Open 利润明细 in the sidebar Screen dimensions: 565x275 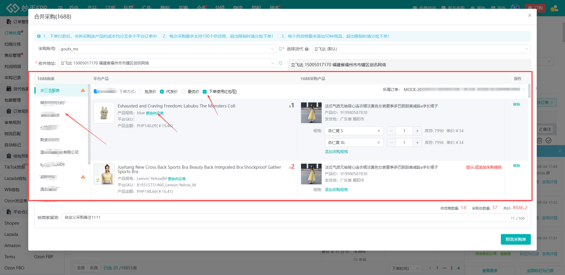[x=13, y=67]
